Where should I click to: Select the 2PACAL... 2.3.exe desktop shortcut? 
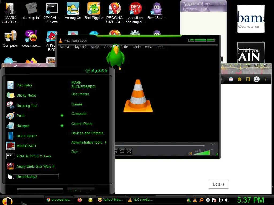(x=52, y=13)
